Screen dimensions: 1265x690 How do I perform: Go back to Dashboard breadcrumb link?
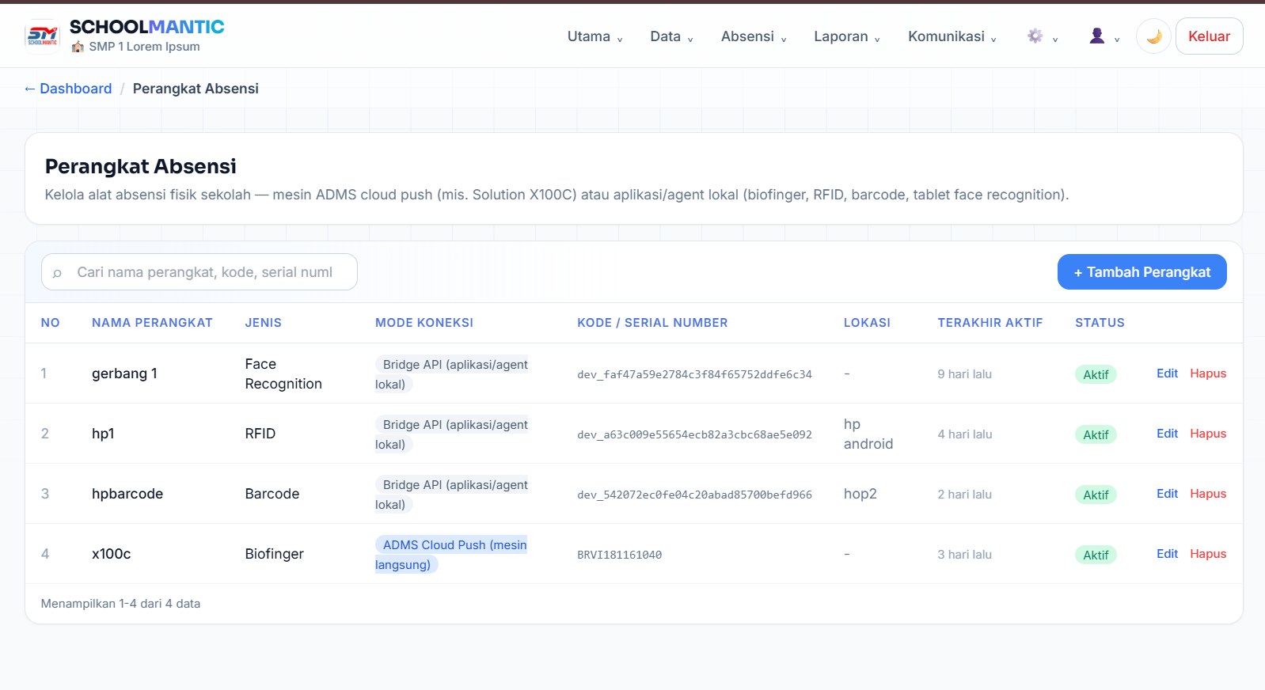(68, 89)
